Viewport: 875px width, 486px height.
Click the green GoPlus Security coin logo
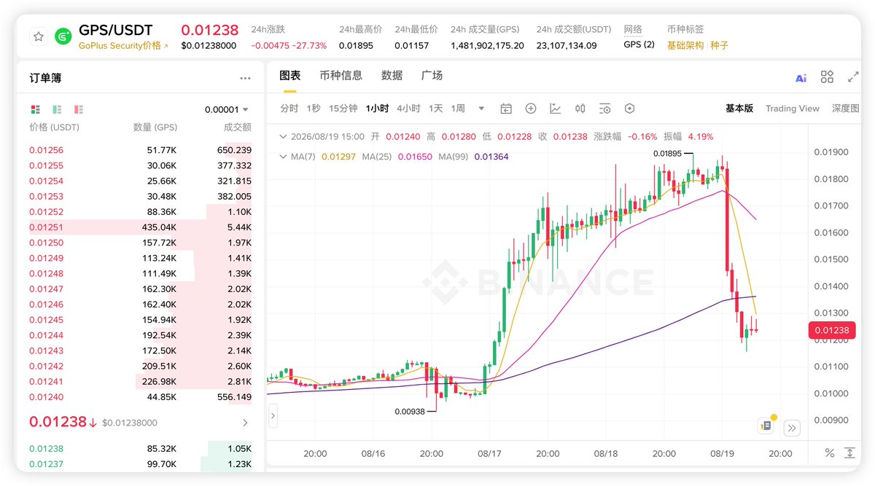[x=63, y=36]
